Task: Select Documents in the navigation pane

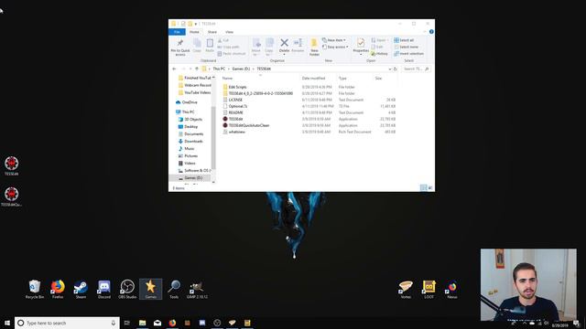Action: [193, 134]
